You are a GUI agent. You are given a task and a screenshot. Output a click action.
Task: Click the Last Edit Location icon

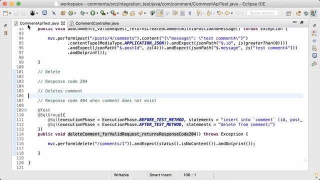click(219, 13)
